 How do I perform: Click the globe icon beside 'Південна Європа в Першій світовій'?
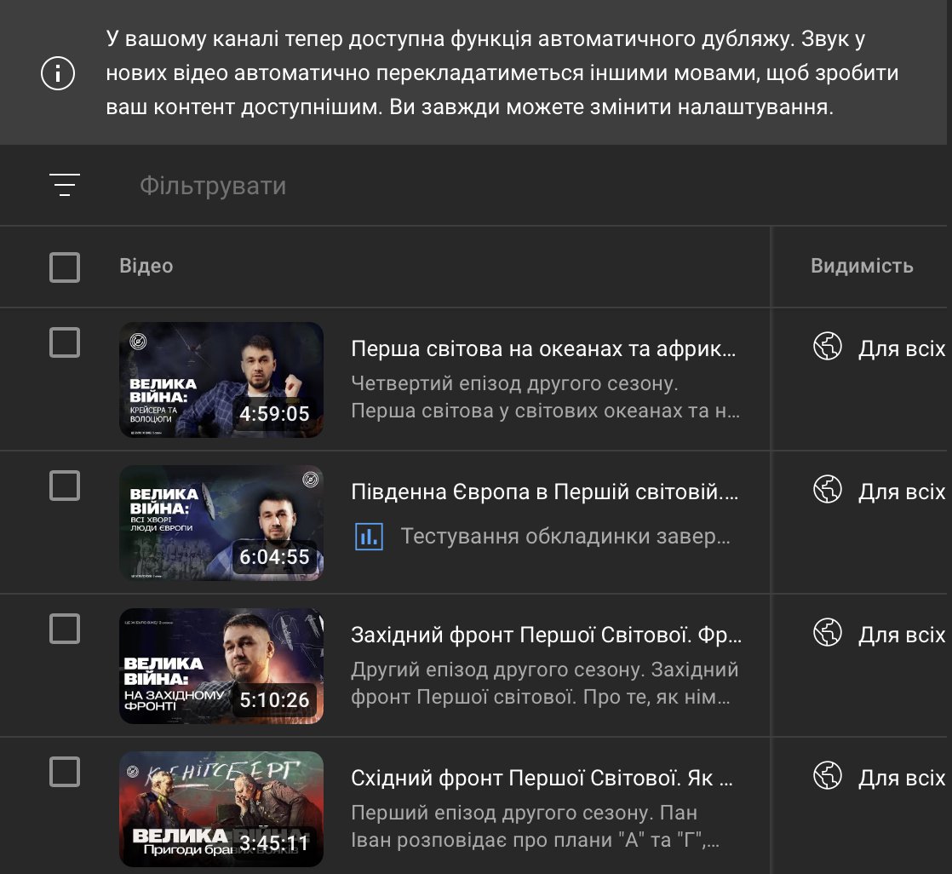824,490
